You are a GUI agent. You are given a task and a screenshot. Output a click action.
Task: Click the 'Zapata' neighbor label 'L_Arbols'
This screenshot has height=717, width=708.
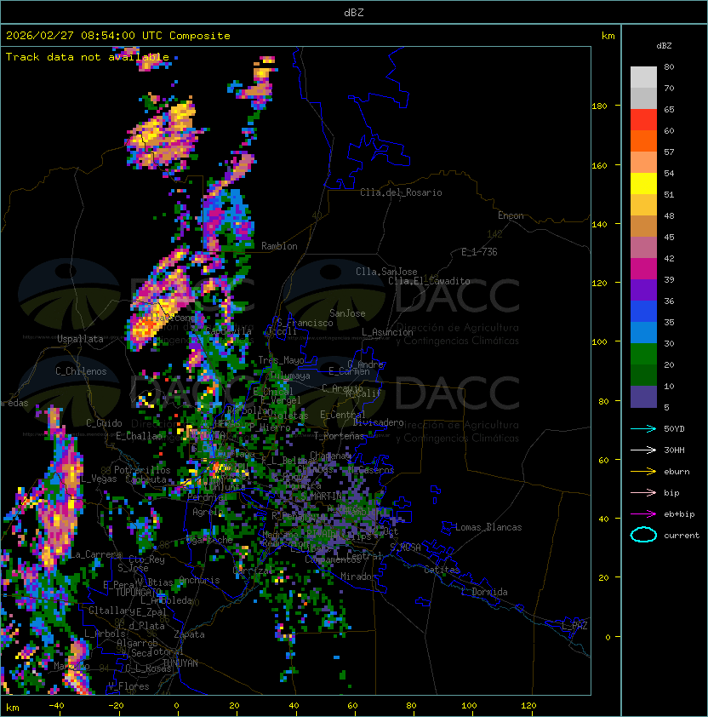(x=105, y=634)
